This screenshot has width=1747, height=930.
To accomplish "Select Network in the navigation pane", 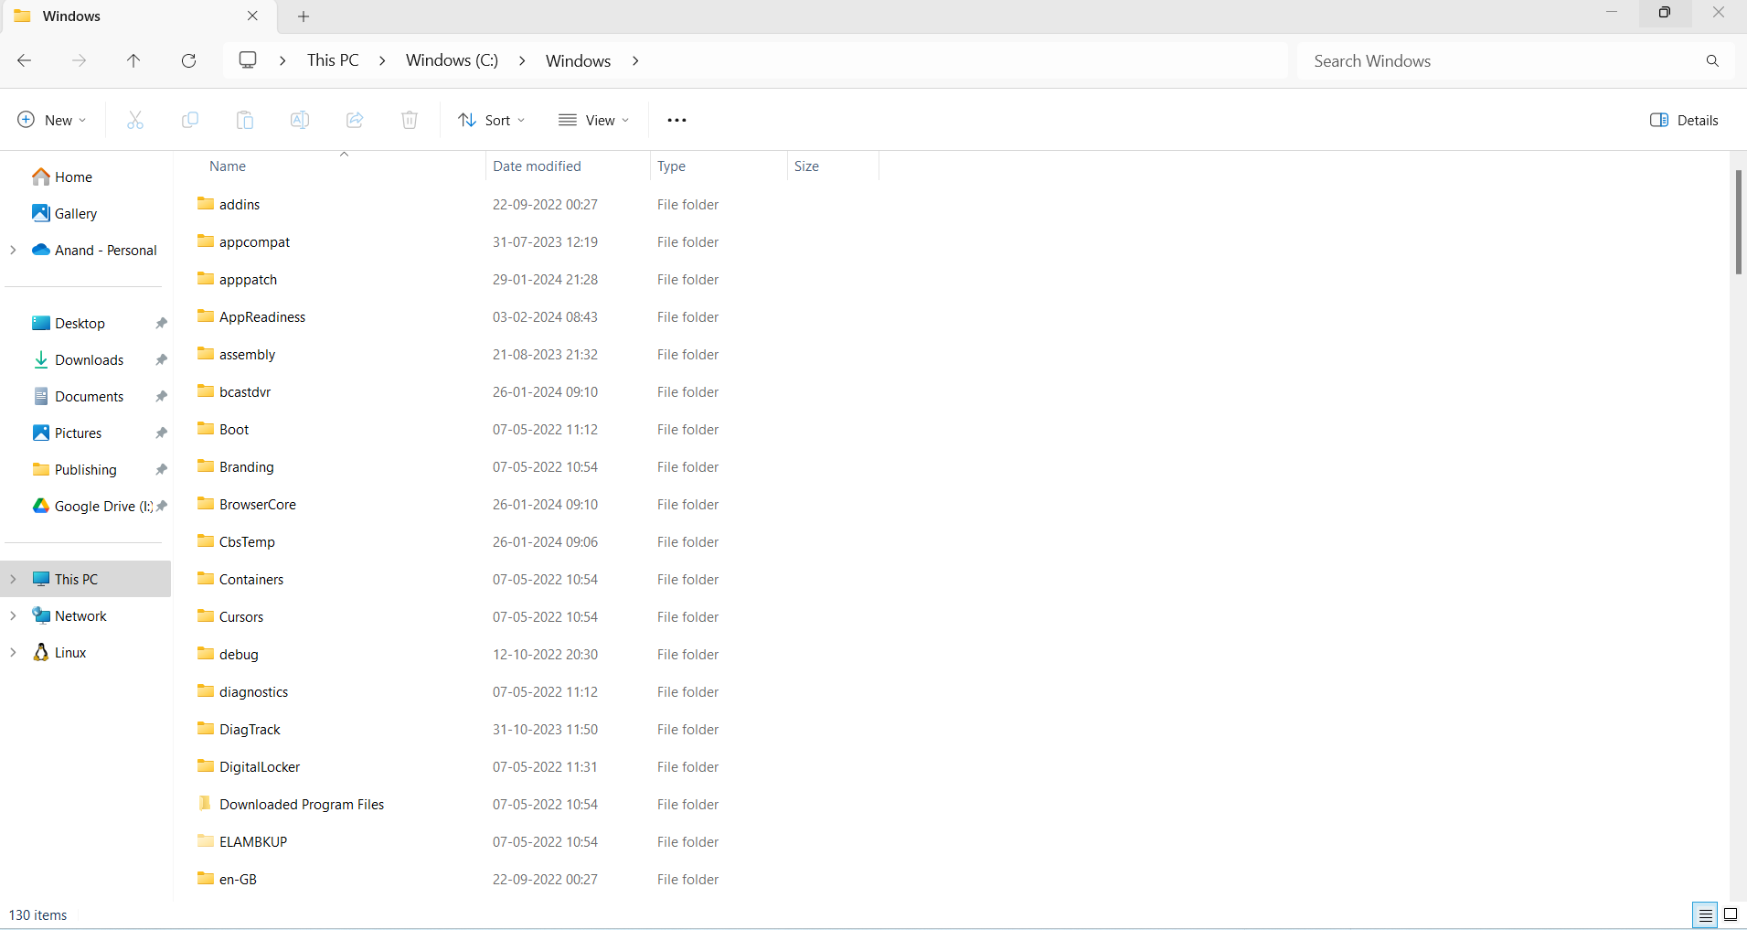I will click(x=80, y=615).
